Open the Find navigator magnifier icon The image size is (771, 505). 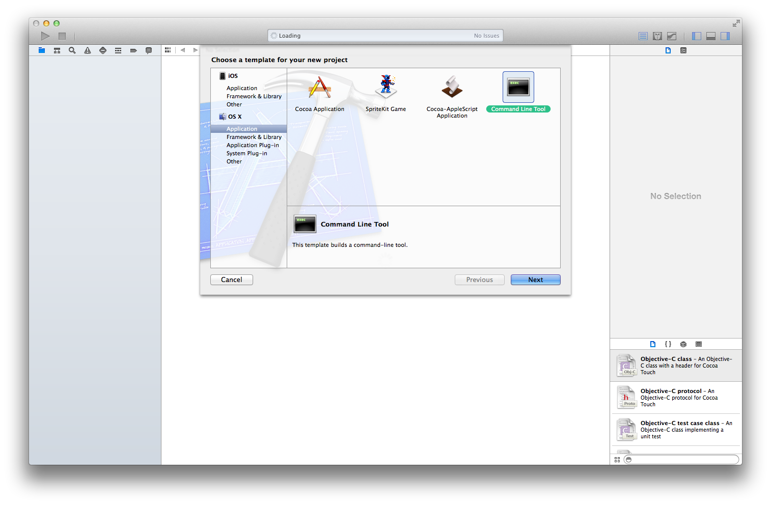pyautogui.click(x=72, y=50)
